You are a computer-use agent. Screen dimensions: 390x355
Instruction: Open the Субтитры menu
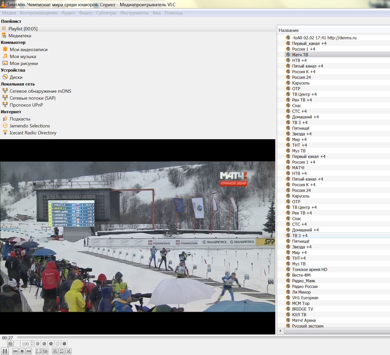tap(106, 13)
